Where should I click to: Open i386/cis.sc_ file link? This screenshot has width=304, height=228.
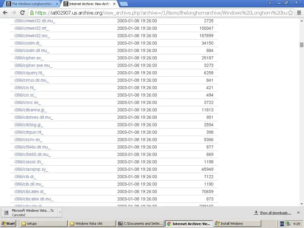point(26,95)
